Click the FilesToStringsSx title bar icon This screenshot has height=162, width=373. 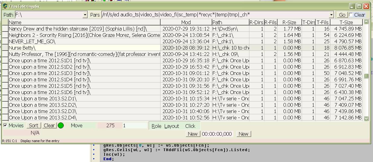tap(5, 6)
